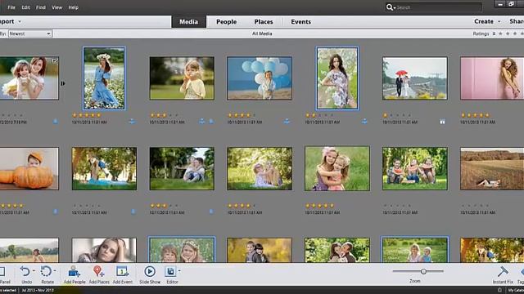Screen dimensions: 524x294
Task: Click tag icon under floral dress woman photo
Action: tap(364, 122)
